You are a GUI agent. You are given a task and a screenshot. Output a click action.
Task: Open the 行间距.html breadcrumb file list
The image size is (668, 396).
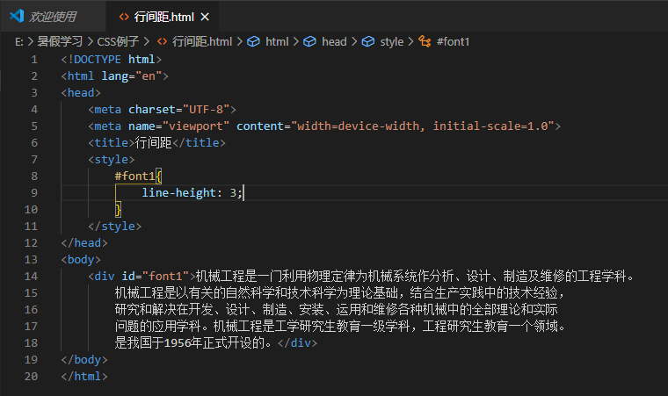tap(202, 41)
